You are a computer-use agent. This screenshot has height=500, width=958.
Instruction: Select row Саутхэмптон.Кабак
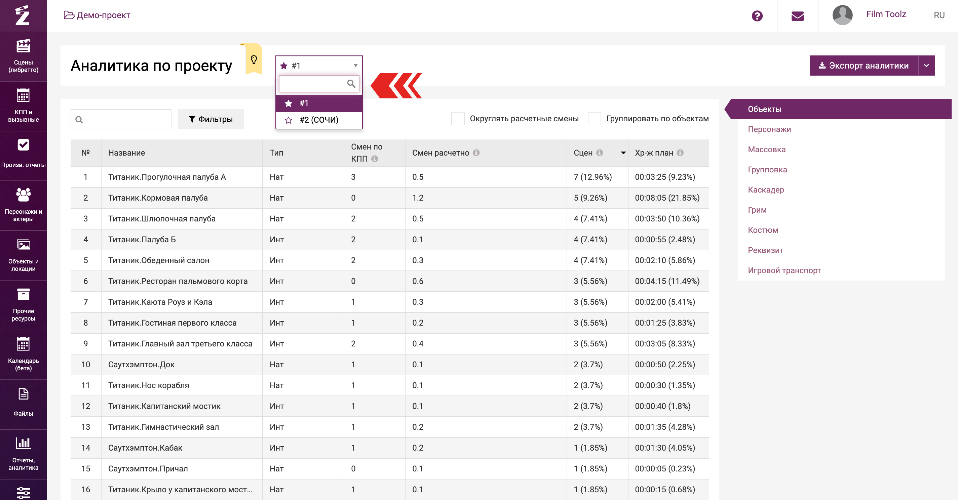[x=390, y=448]
